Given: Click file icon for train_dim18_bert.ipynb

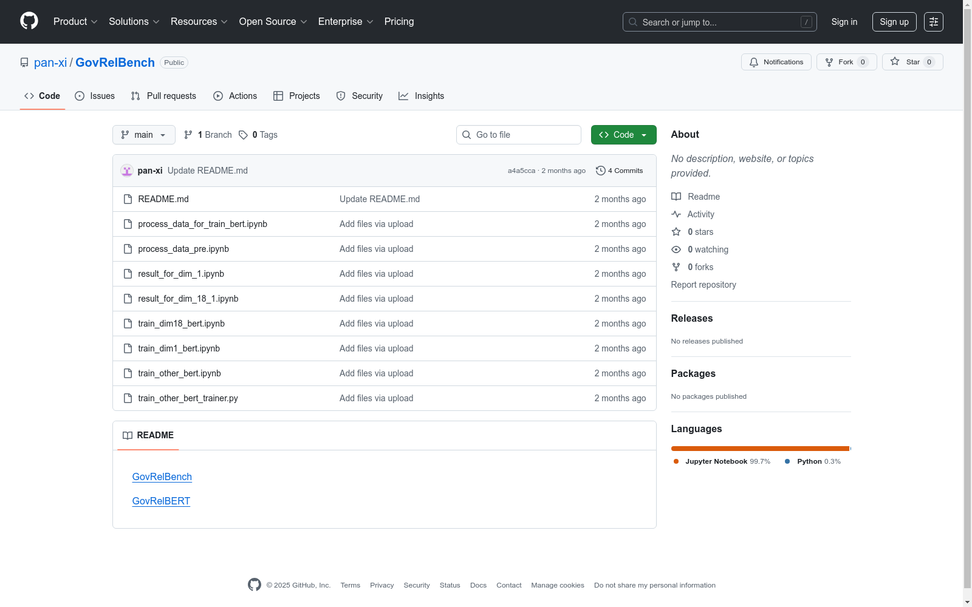Looking at the screenshot, I should click(x=128, y=324).
